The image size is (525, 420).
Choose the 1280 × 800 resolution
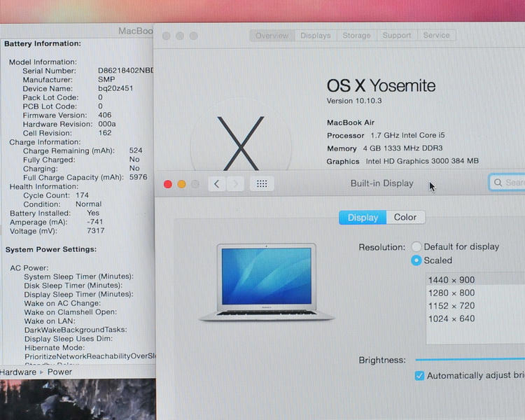tap(475, 293)
